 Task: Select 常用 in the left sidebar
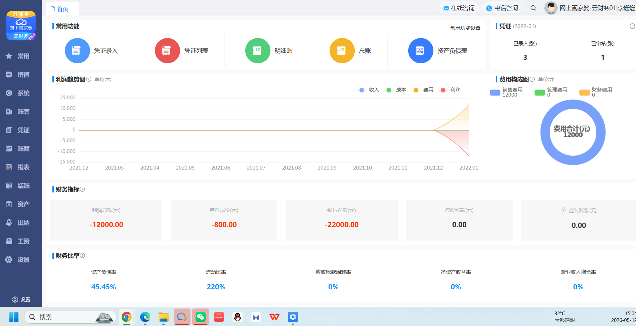[x=21, y=56]
